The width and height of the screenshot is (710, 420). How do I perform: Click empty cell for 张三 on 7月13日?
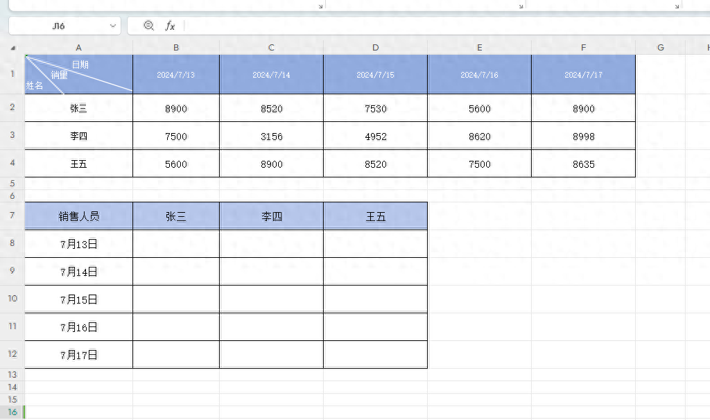[x=176, y=244]
